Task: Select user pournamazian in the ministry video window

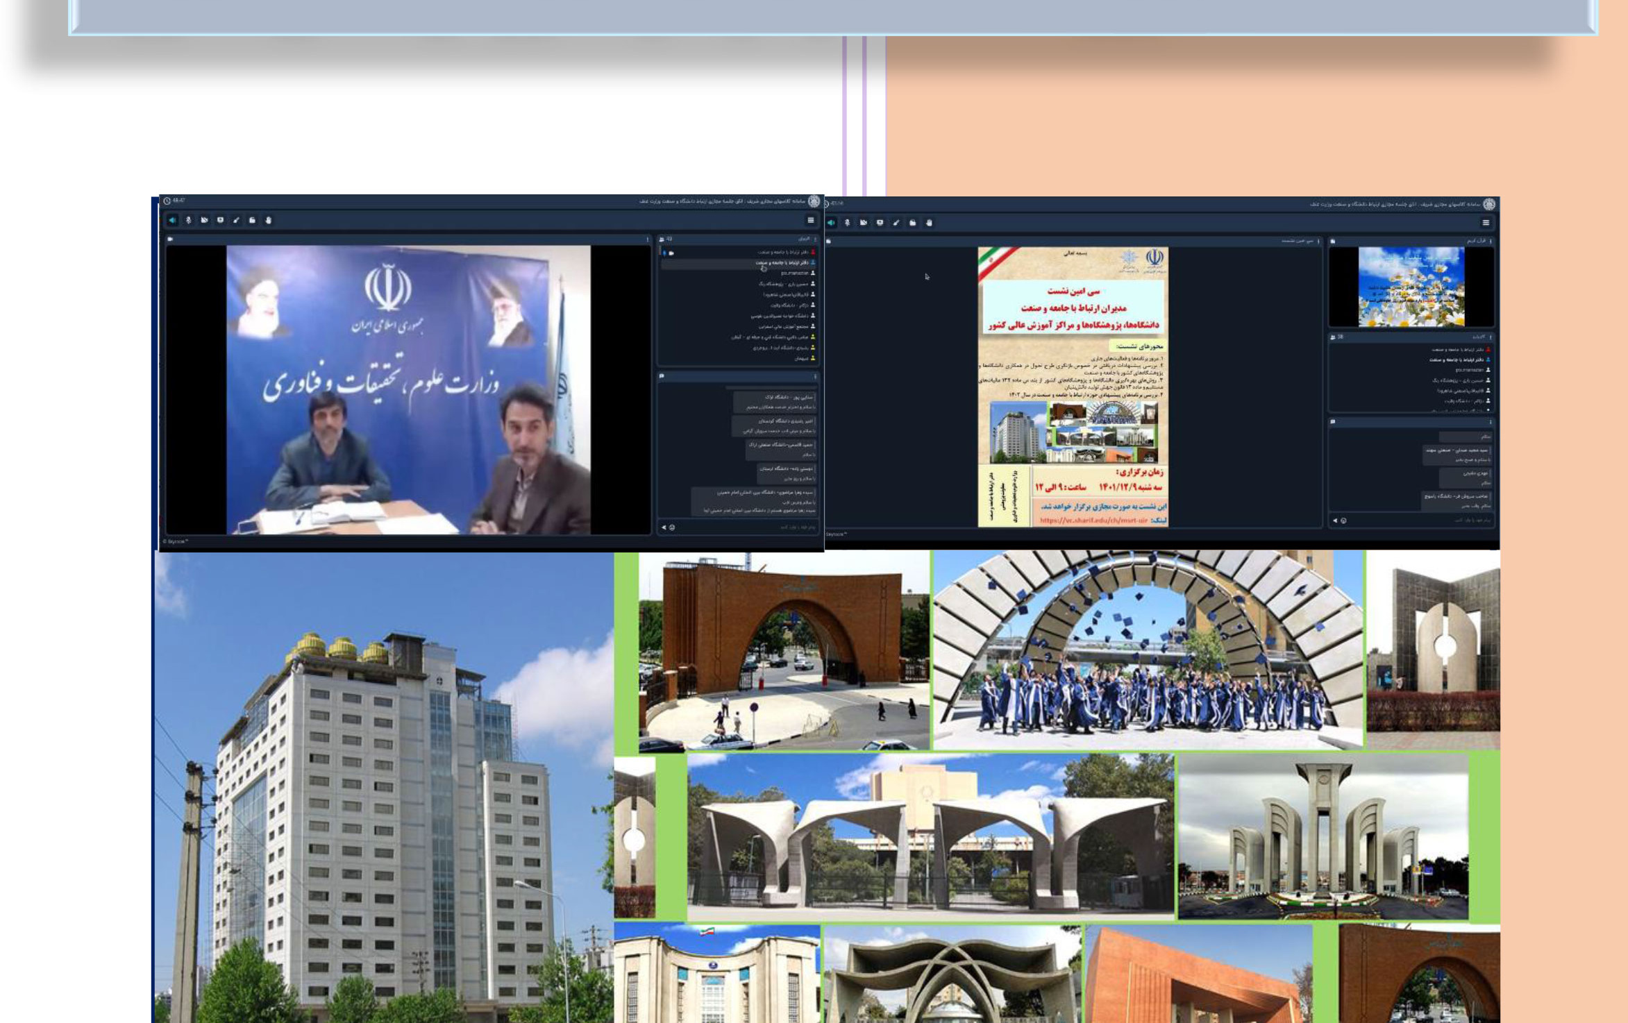Action: (x=798, y=273)
